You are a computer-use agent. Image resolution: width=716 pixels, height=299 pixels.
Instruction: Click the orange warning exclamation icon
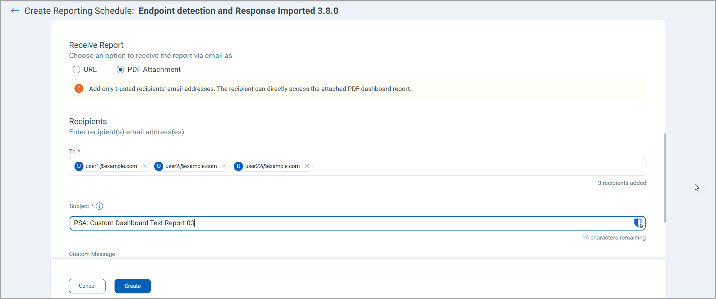(79, 89)
